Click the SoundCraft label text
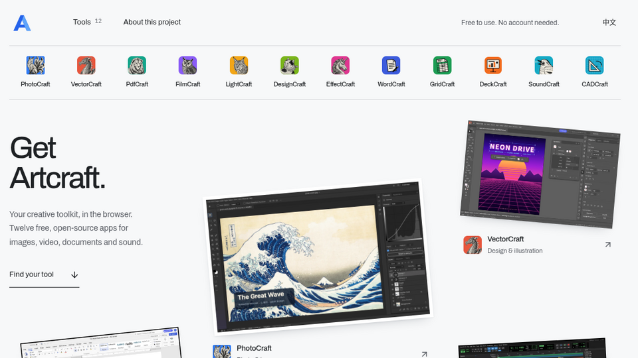The height and width of the screenshot is (358, 638). (x=544, y=84)
